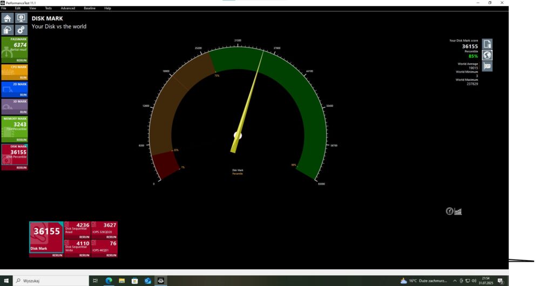Image resolution: width=540 pixels, height=286 pixels.
Task: Click the Wyszukaj taskbar search box
Action: [51, 281]
